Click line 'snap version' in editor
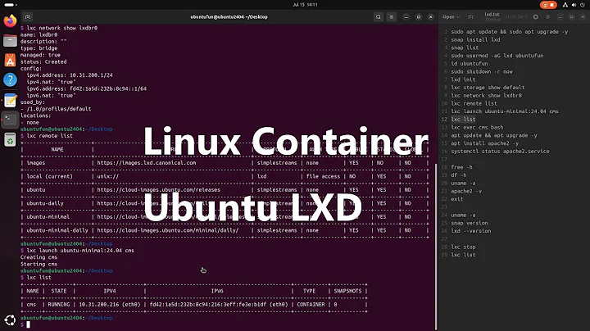Viewport: 590px width, 331px height. pos(470,223)
